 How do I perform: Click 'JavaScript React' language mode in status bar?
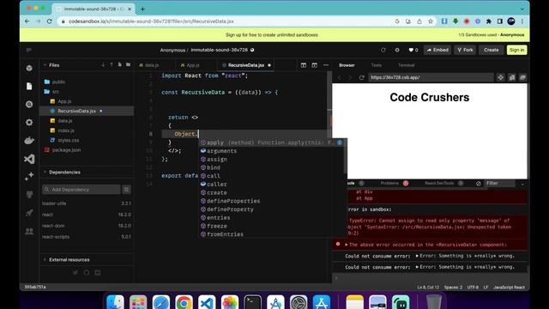(509, 288)
